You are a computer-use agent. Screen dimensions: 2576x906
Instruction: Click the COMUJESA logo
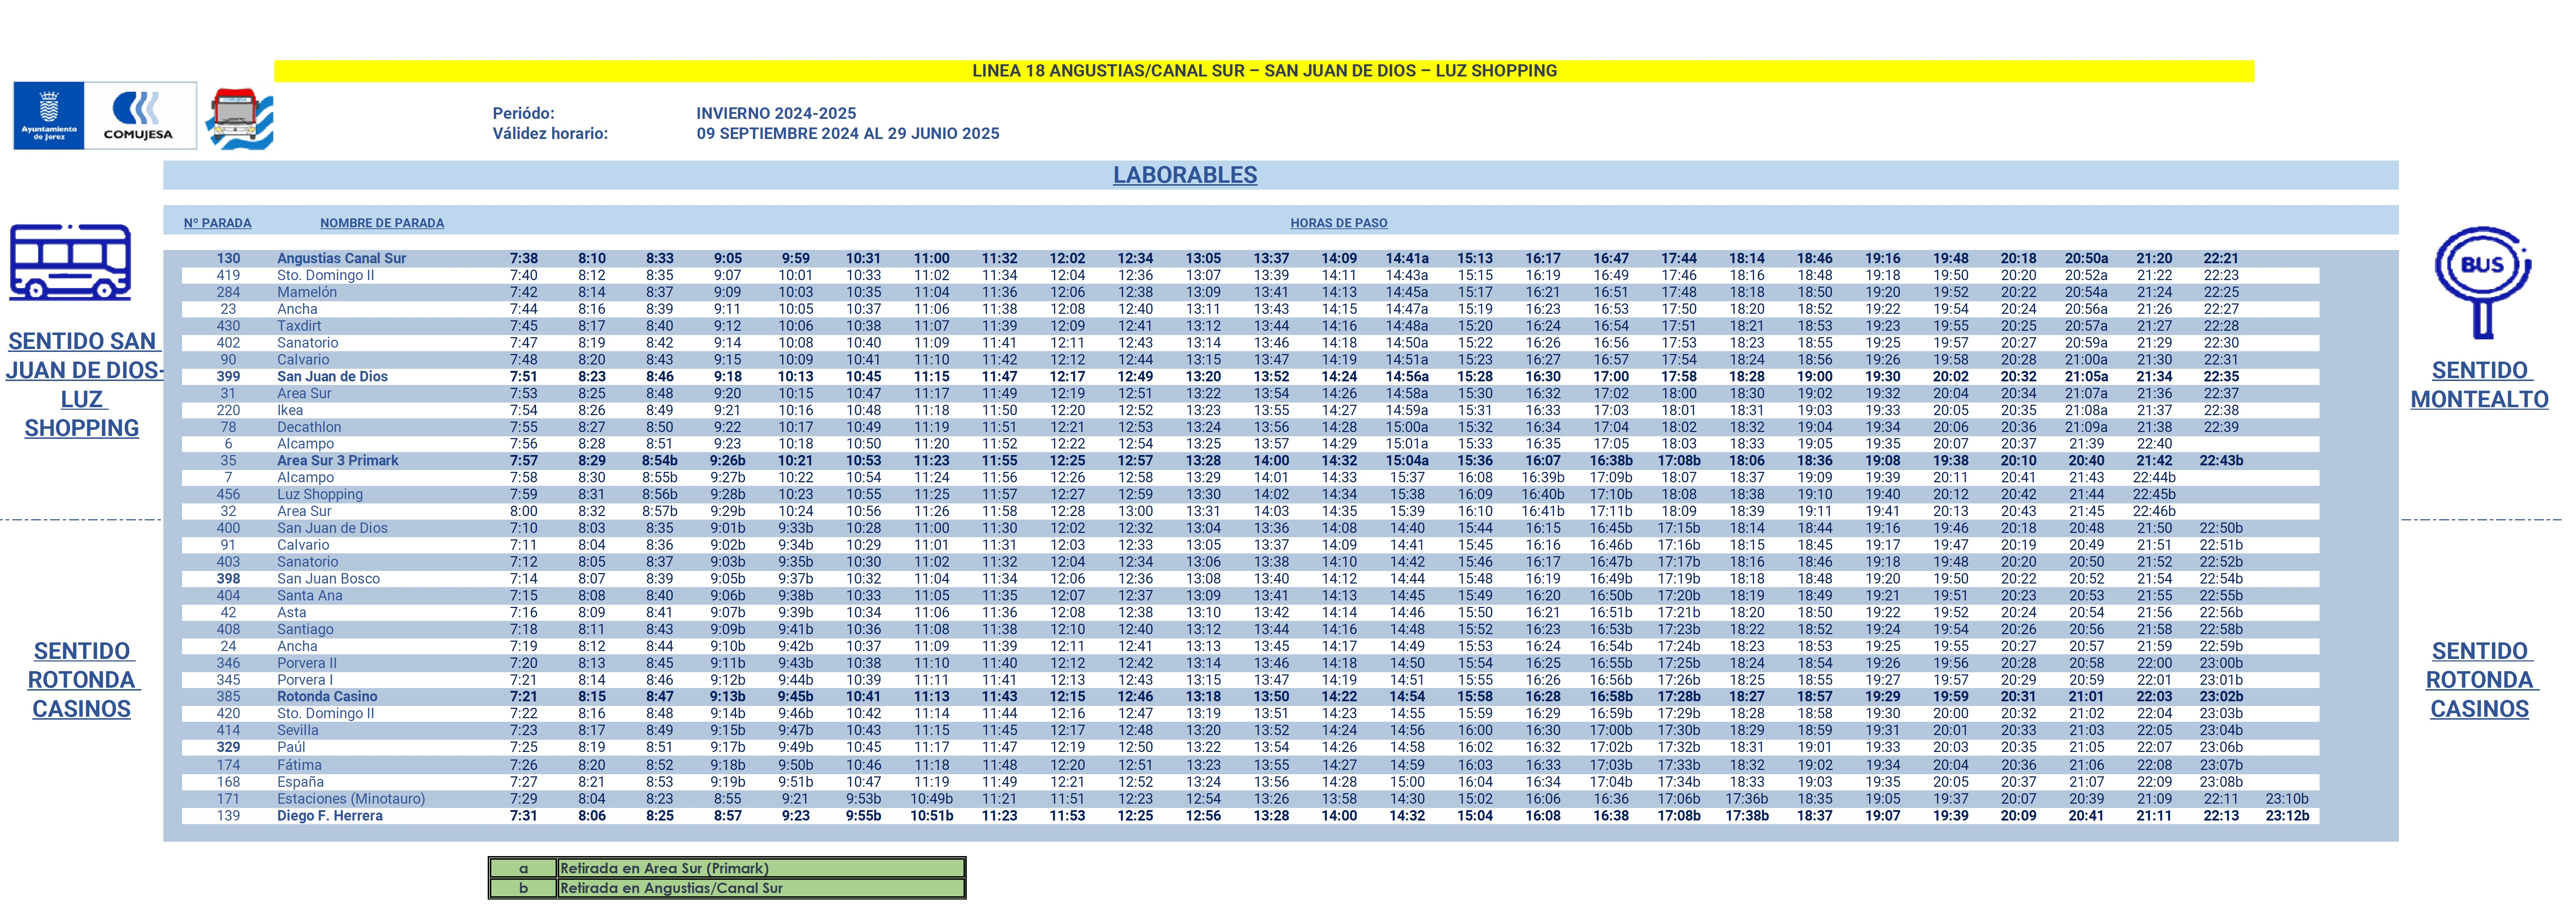140,116
